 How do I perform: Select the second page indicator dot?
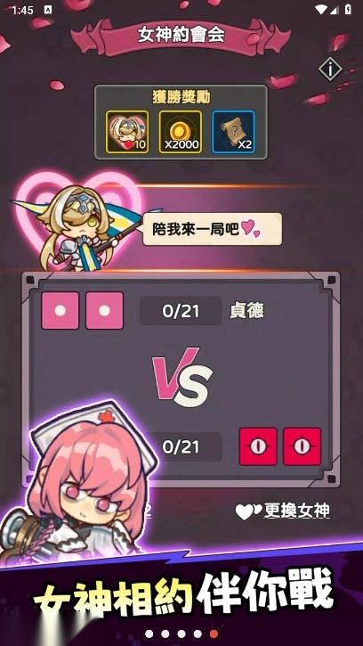165,634
